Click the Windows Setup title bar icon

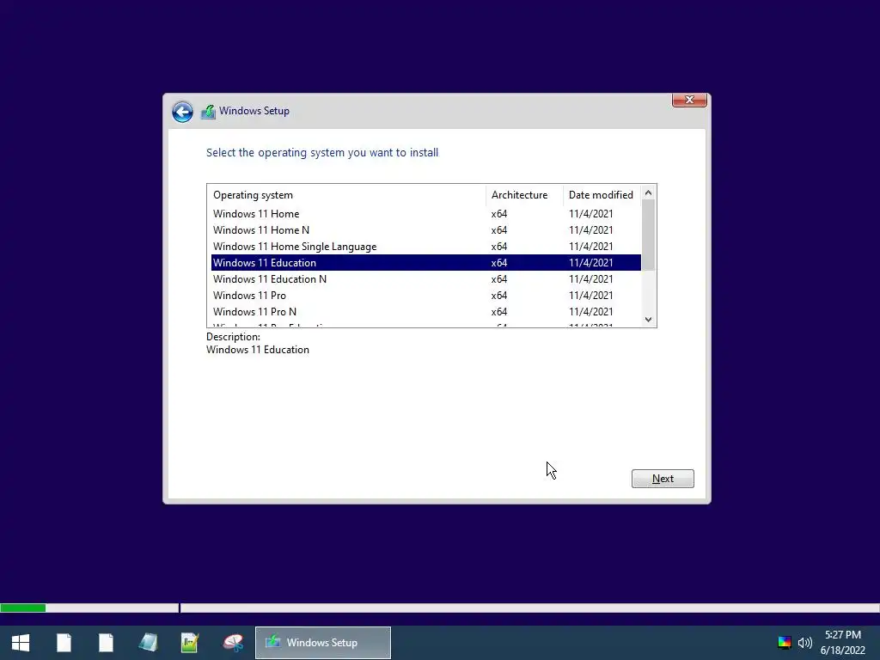point(208,111)
